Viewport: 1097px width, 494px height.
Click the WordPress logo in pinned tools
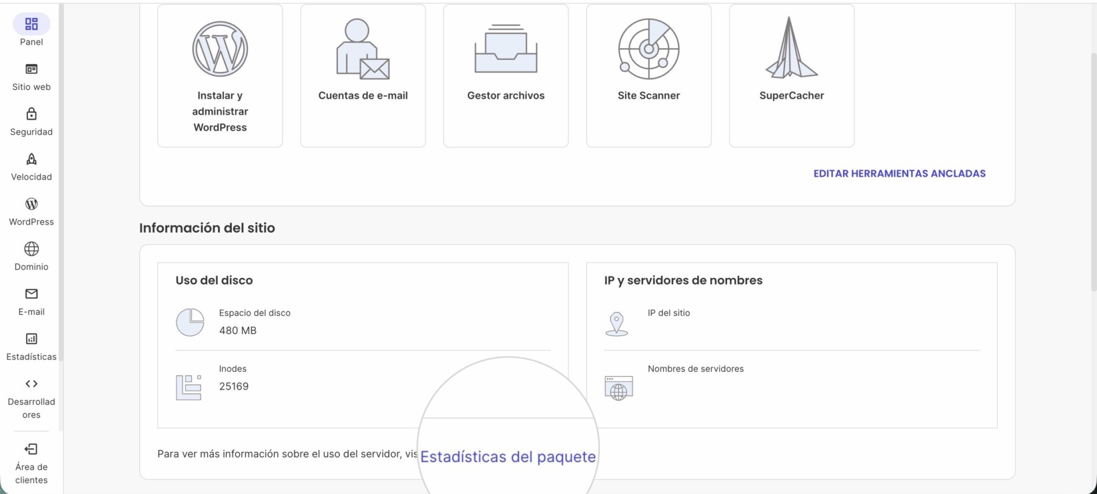(220, 49)
